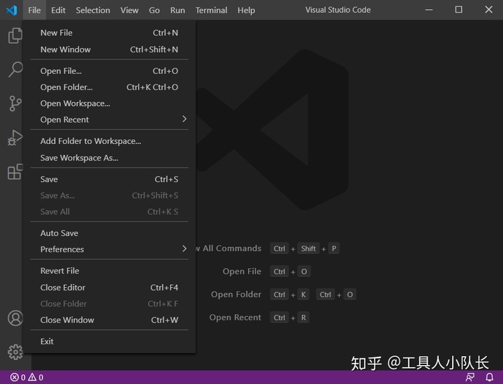Select Open Workspace... menu entry
This screenshot has height=384, width=503.
[x=109, y=103]
